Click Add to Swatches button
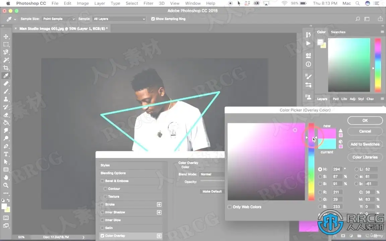Viewport: 386px width, 241px height. click(x=365, y=144)
